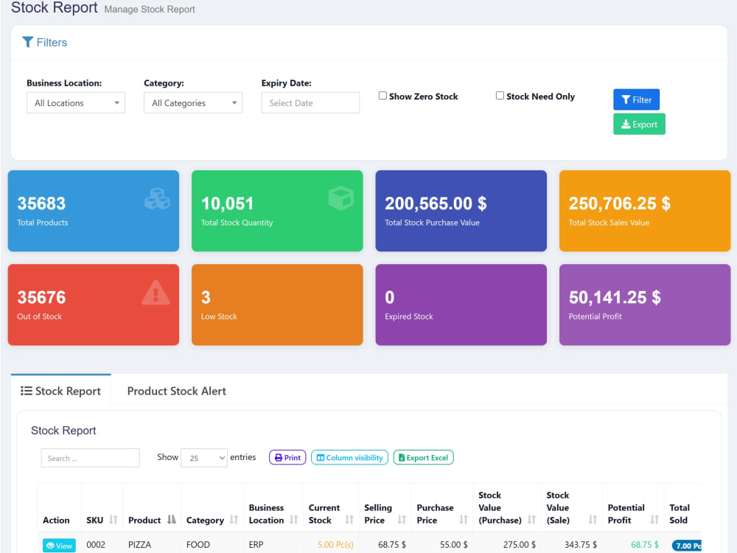The image size is (737, 553).
Task: Sort by Stock Value (Purchase) arrows
Action: [531, 520]
